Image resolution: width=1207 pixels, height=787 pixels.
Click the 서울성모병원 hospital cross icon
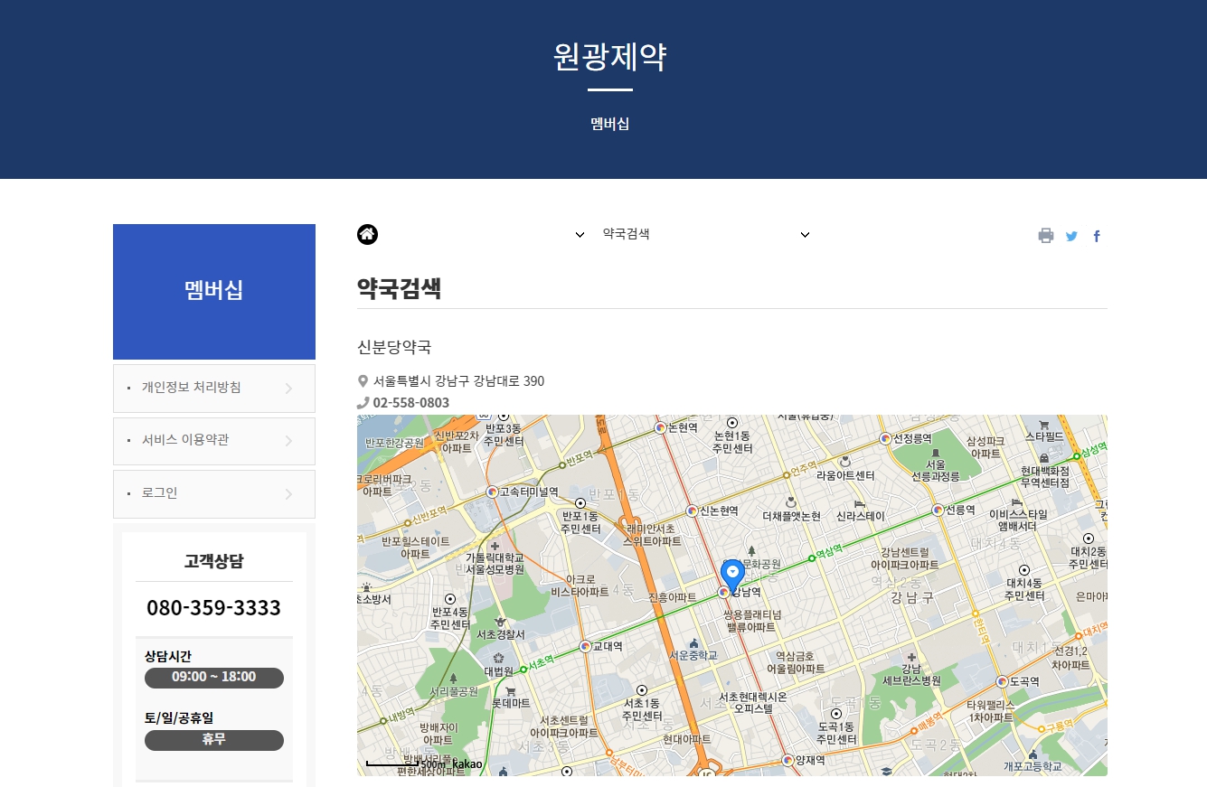(x=494, y=546)
